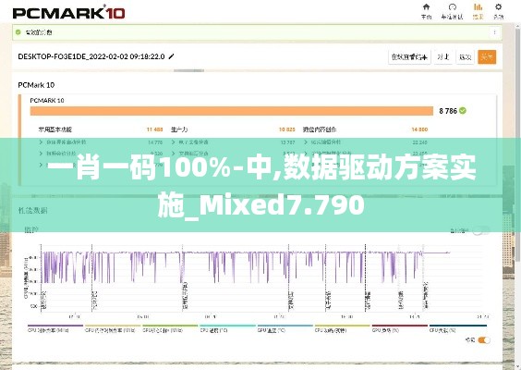
Task: Toggle the tan GPU memory clock legend
Action: click(113, 328)
